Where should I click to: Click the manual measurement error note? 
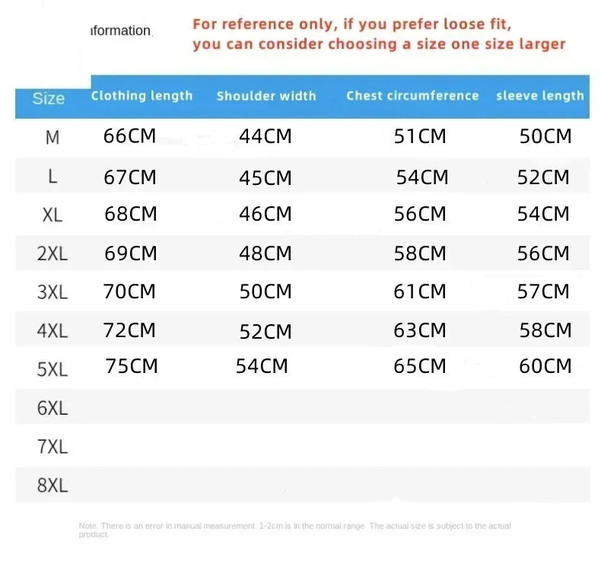pyautogui.click(x=295, y=530)
